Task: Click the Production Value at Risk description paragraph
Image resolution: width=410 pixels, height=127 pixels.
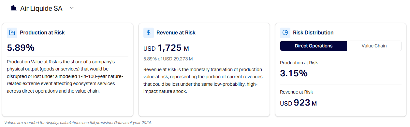Action: (65, 76)
